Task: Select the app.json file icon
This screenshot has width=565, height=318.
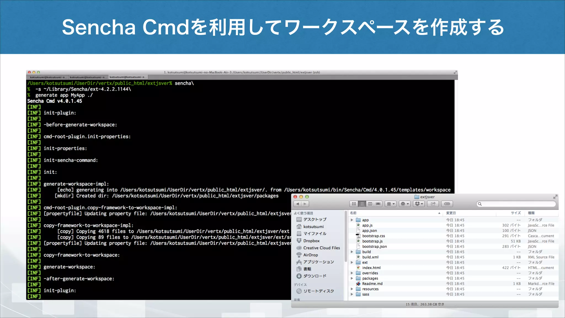Action: click(358, 230)
